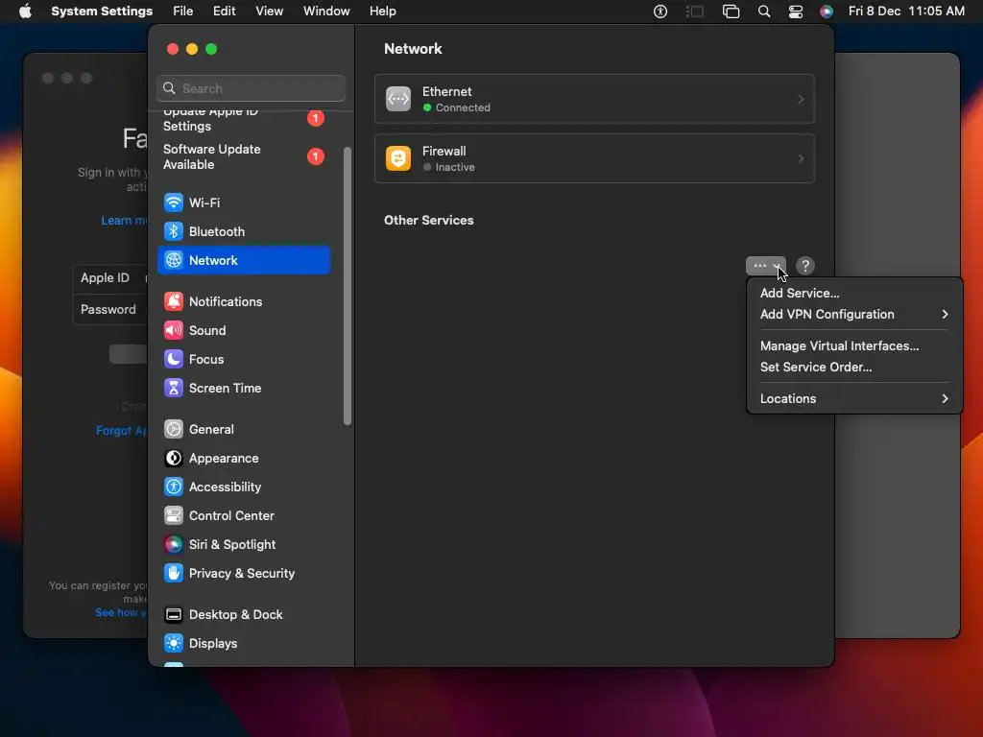The width and height of the screenshot is (983, 737).
Task: Open the Wi-Fi settings icon in sidebar
Action: [x=174, y=202]
